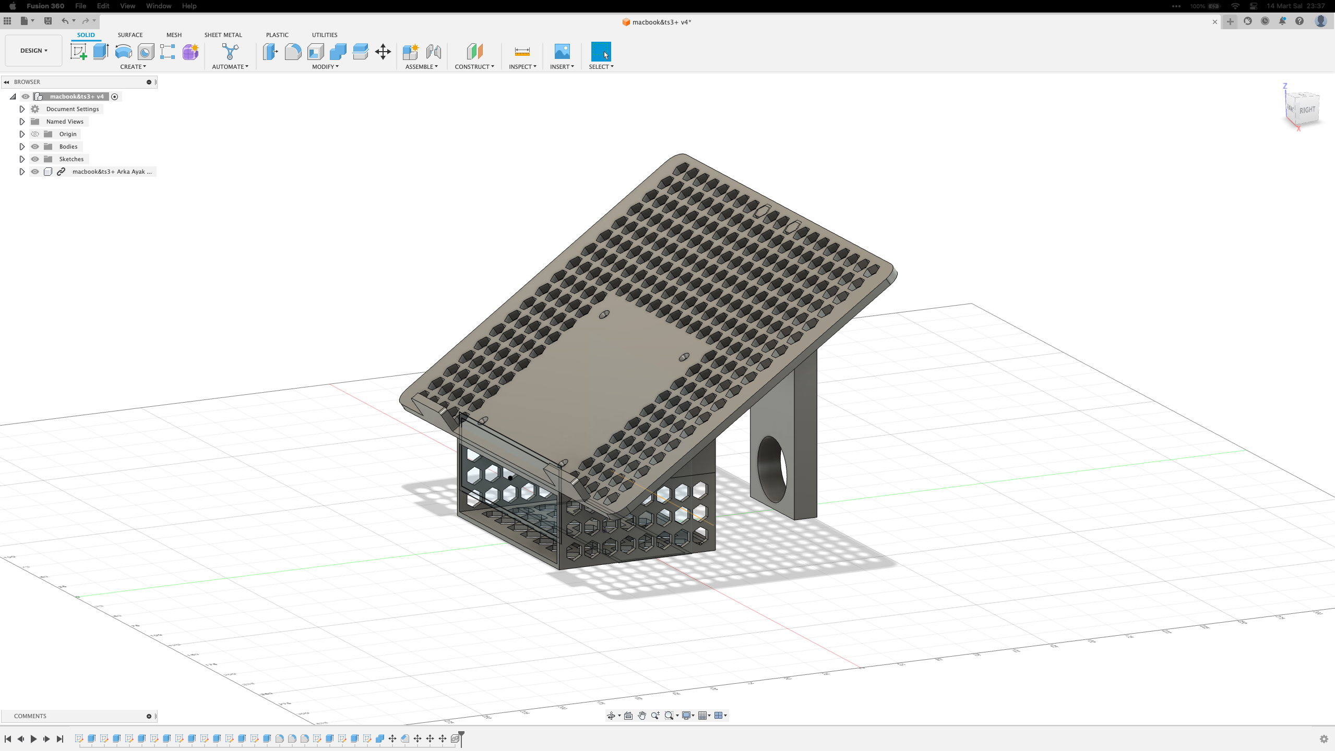This screenshot has height=751, width=1335.
Task: Toggle visibility of the root macbook&ts3+ v4
Action: (x=26, y=96)
